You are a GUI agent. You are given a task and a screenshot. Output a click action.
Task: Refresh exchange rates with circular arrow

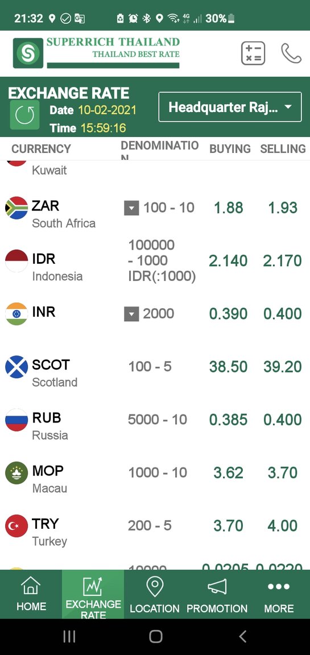click(24, 115)
